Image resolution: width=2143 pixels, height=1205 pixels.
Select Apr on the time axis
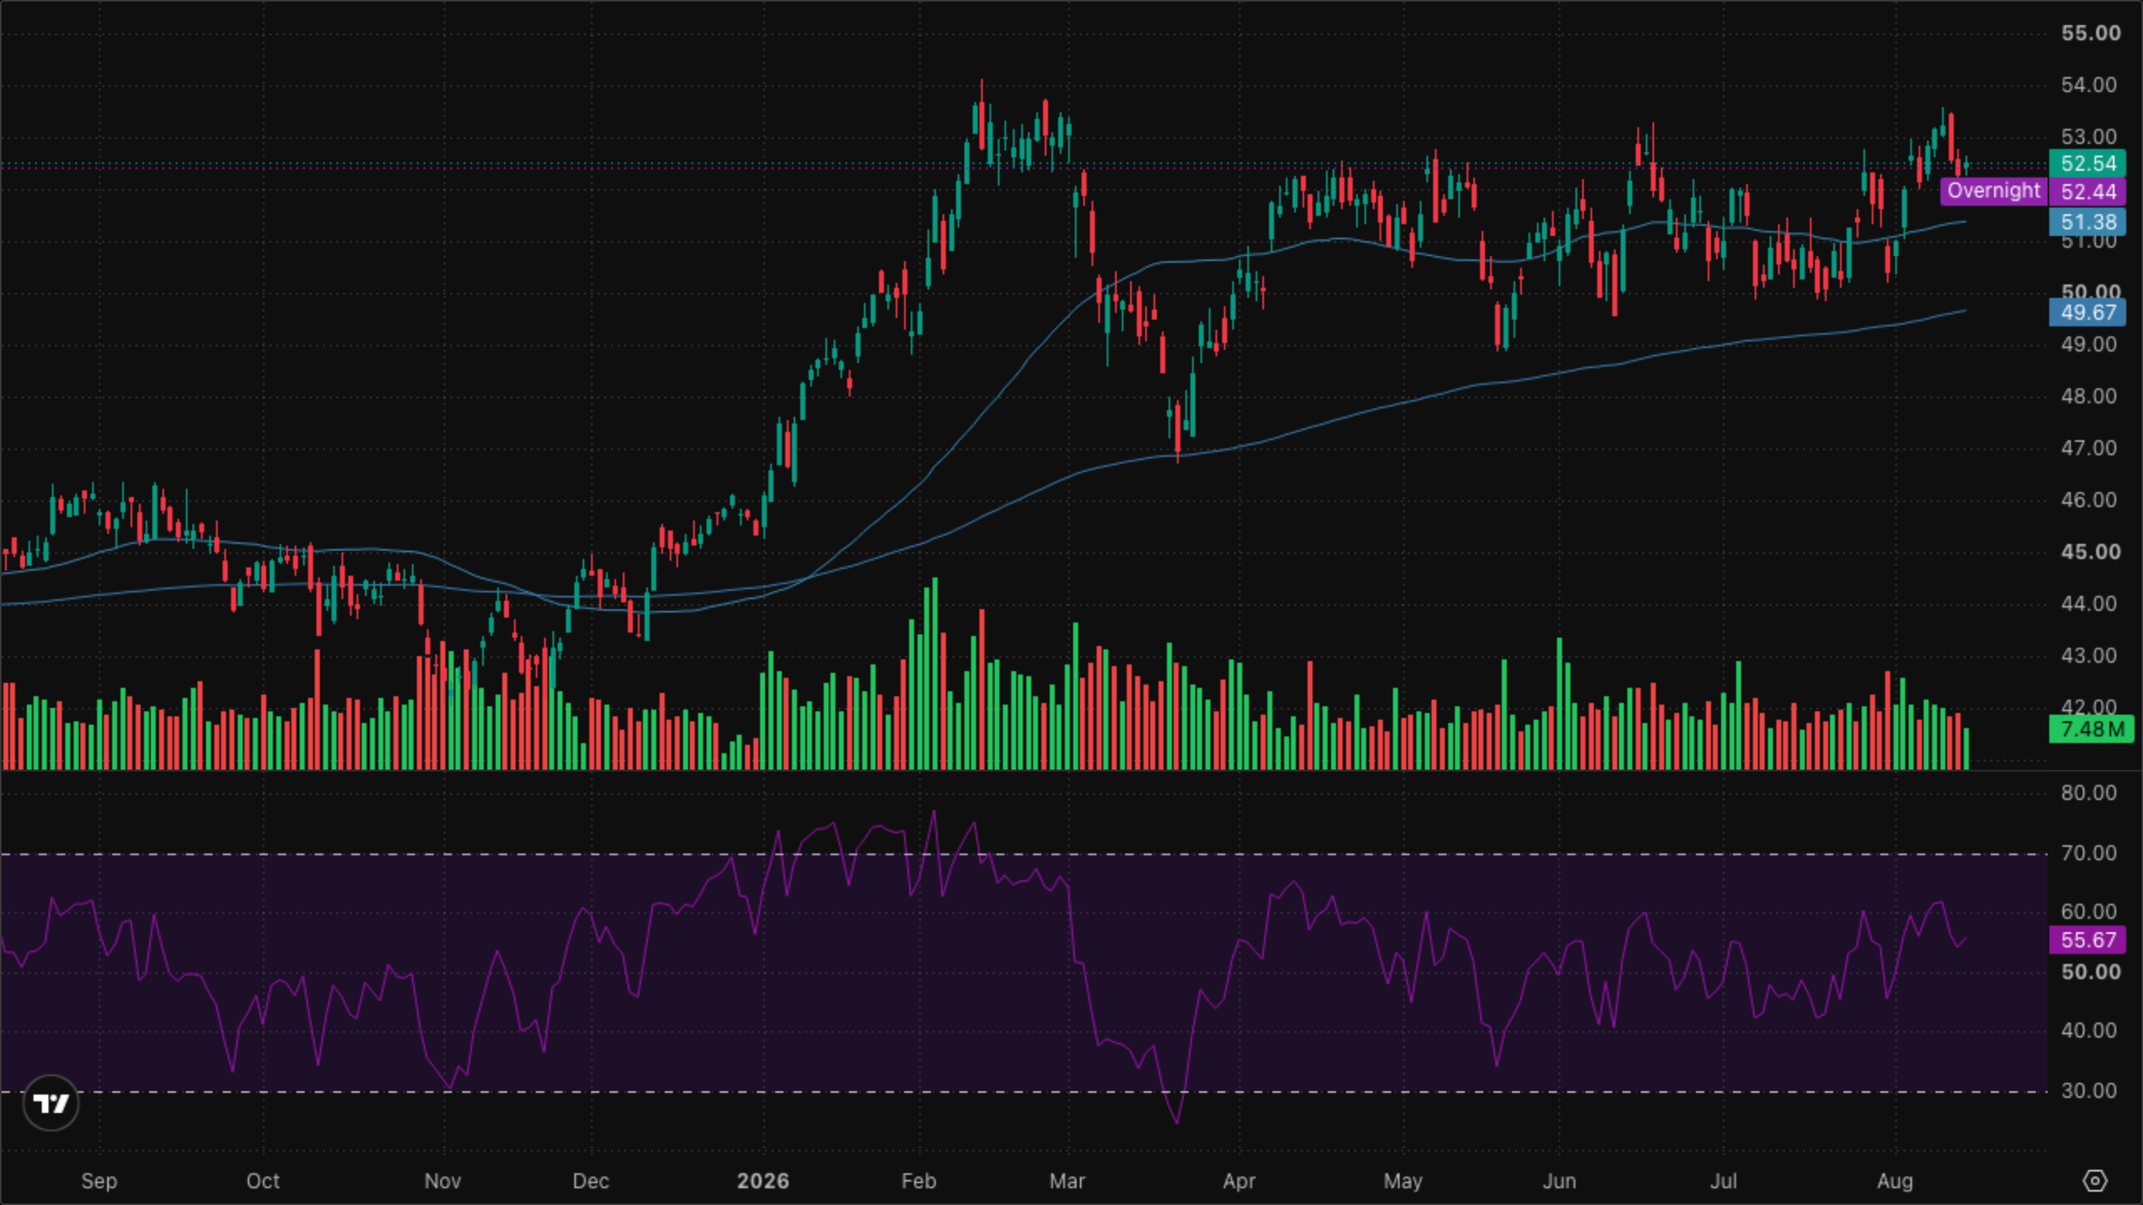[1239, 1181]
